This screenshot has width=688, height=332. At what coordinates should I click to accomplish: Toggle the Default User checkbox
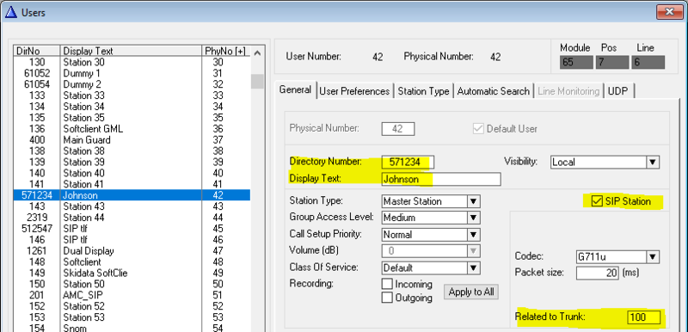(478, 129)
